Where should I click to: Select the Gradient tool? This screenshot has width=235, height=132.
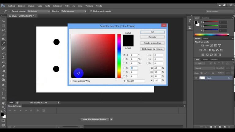(3, 71)
